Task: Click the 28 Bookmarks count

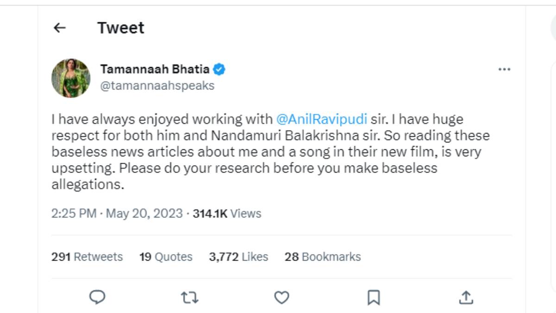Action: click(x=324, y=256)
